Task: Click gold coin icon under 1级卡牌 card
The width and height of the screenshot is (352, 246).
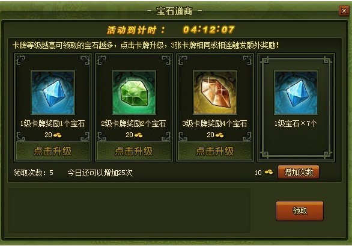Action: click(x=57, y=135)
